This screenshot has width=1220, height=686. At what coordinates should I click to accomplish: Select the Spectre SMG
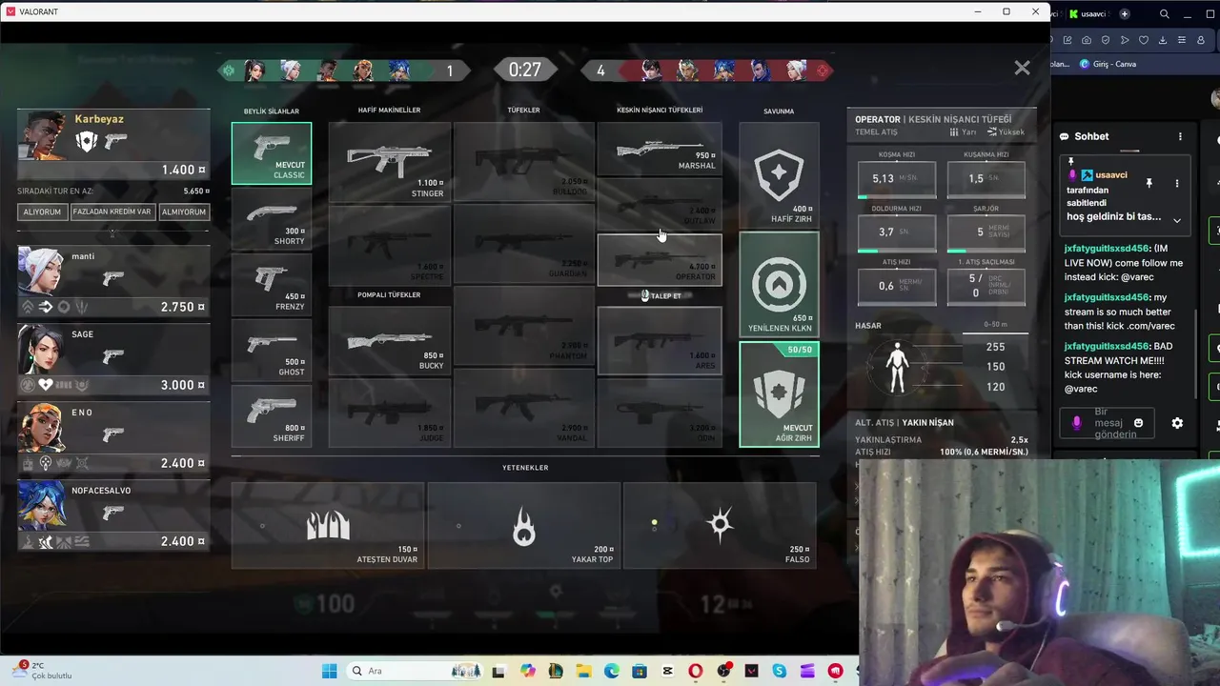pyautogui.click(x=390, y=244)
